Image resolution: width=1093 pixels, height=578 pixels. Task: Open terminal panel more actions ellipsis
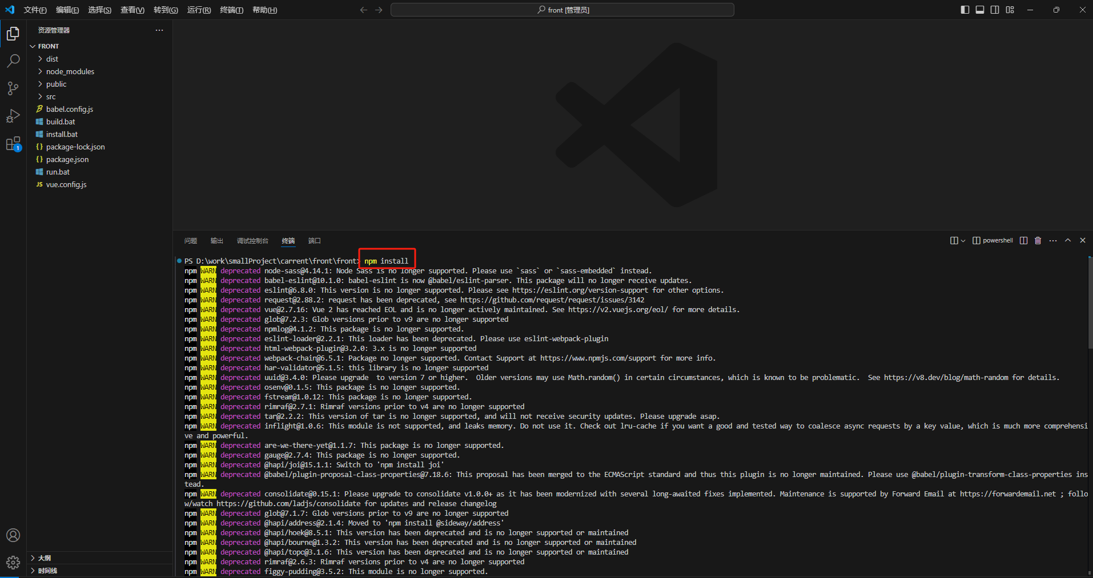1053,240
